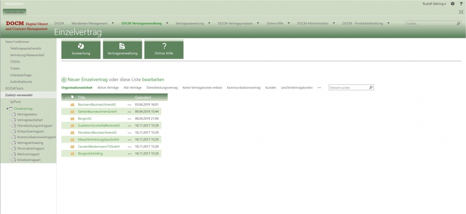Click the BaumannBaumaschinenAG folder icon

(72, 105)
